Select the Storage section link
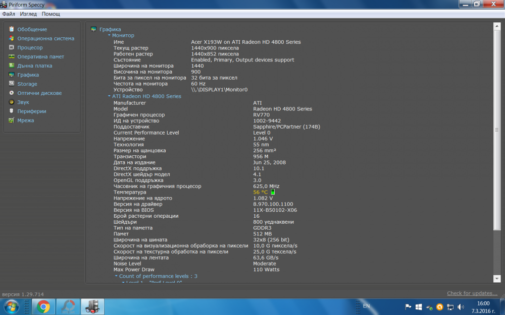Image resolution: width=505 pixels, height=315 pixels. [27, 84]
